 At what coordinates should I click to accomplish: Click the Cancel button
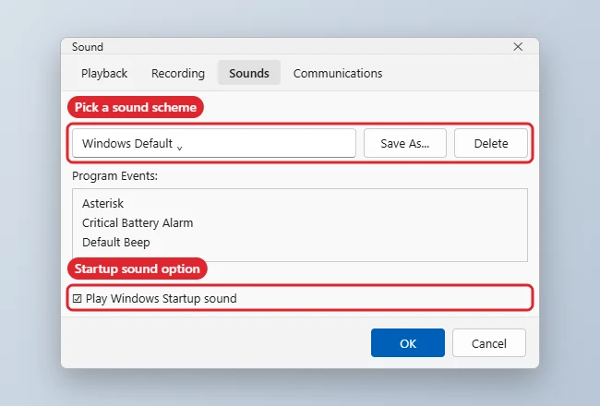click(x=489, y=343)
